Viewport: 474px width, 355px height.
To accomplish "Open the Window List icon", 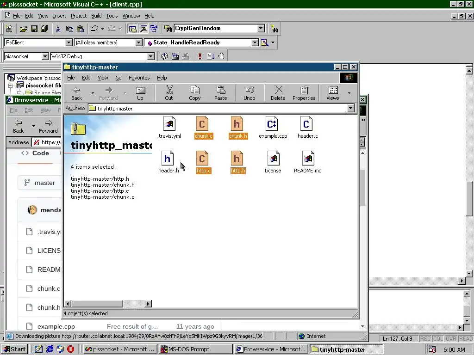I will tap(154, 29).
